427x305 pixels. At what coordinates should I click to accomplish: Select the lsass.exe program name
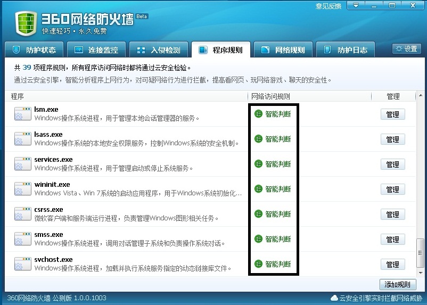click(48, 135)
